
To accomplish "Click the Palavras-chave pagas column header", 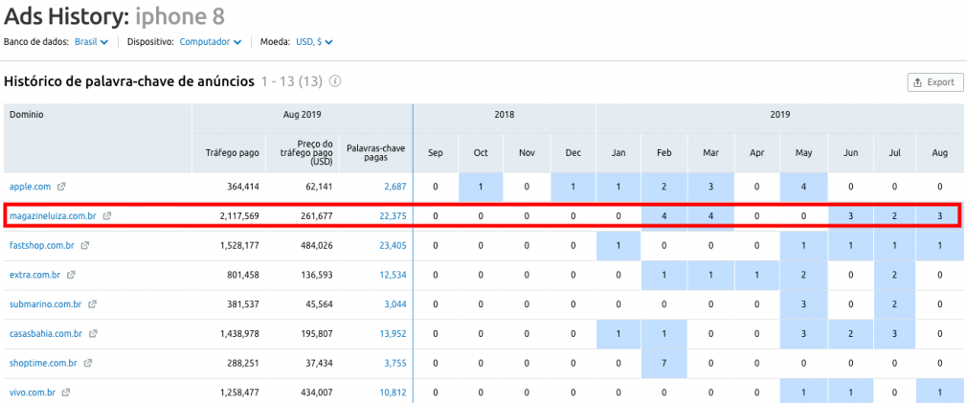I will (x=376, y=153).
